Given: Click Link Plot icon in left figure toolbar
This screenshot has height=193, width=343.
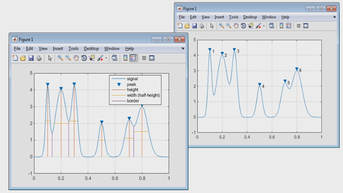Looking at the screenshot, I should 115,58.
